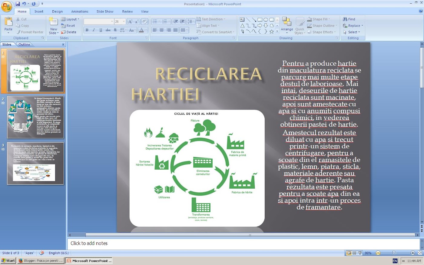
Task: Switch to the Outline pane tab
Action: (x=24, y=45)
